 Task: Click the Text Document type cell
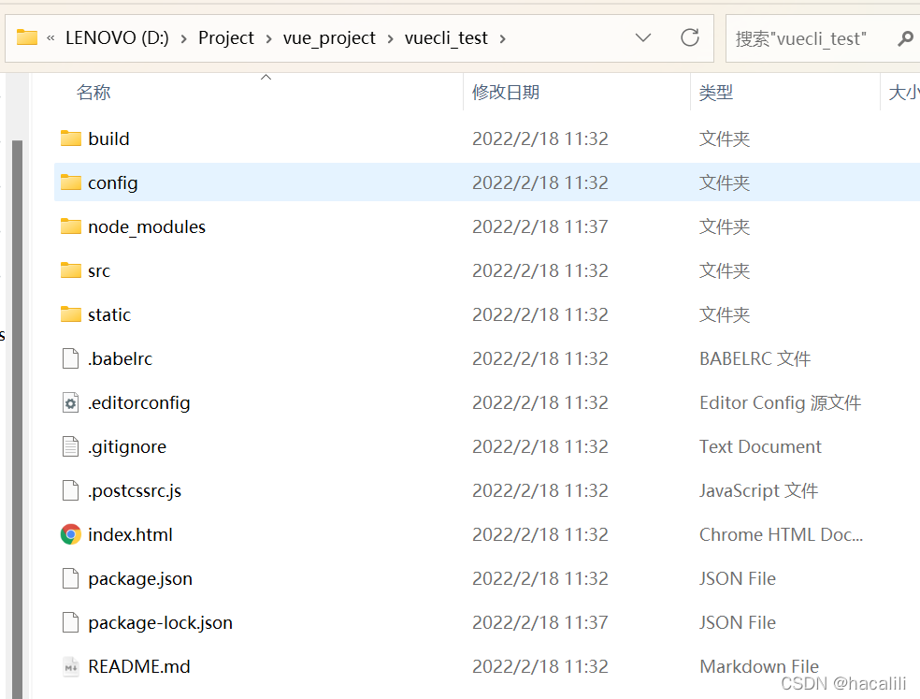[760, 446]
